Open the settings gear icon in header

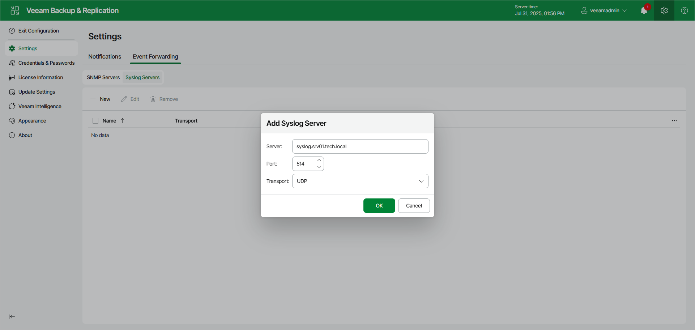(x=664, y=10)
